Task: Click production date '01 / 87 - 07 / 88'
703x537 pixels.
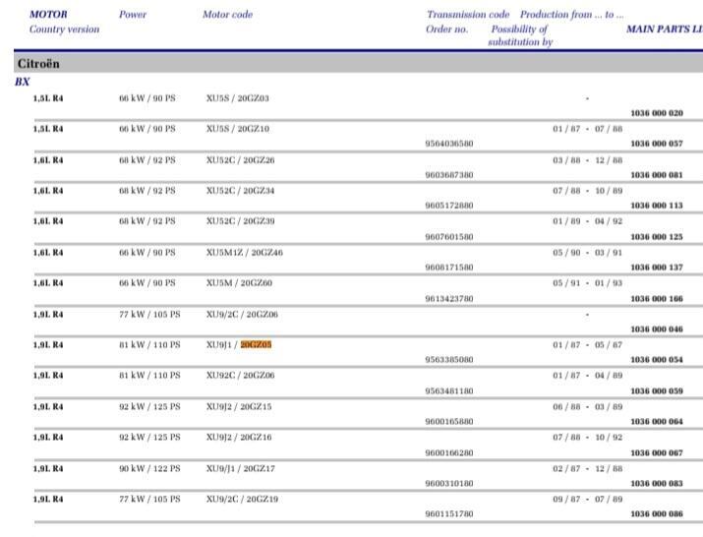Action: coord(588,129)
